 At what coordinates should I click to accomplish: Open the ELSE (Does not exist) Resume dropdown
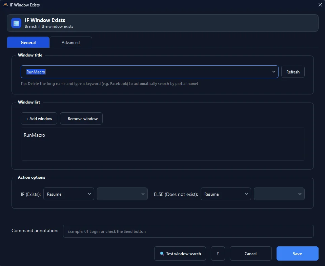(x=226, y=194)
